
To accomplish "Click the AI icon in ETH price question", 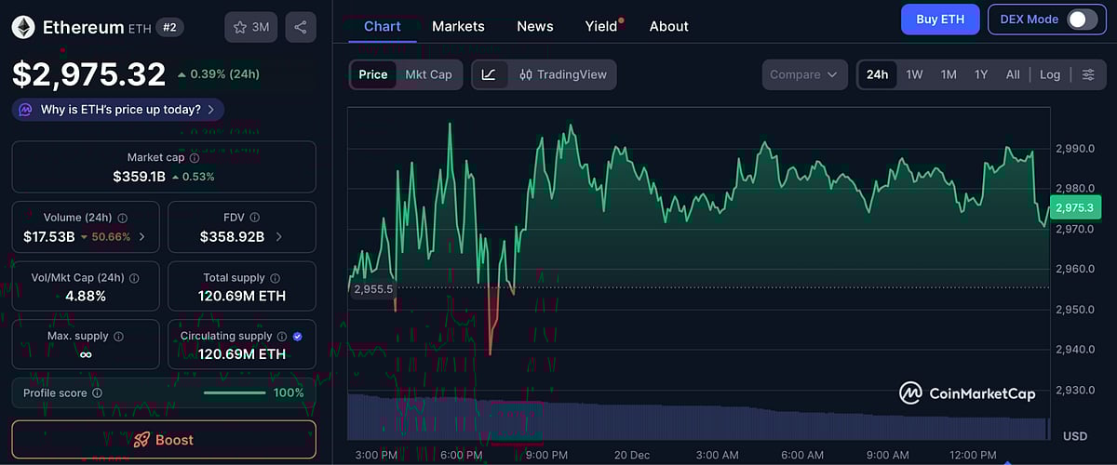I will (x=26, y=110).
